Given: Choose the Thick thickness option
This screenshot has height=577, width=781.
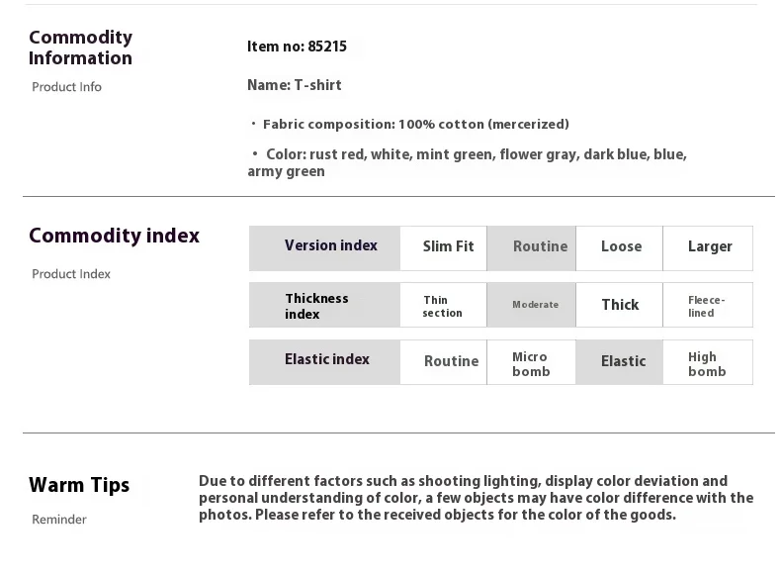Looking at the screenshot, I should coord(620,305).
